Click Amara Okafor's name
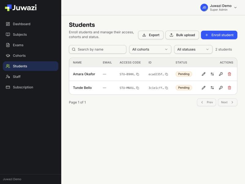245x184 pixels. (x=84, y=74)
